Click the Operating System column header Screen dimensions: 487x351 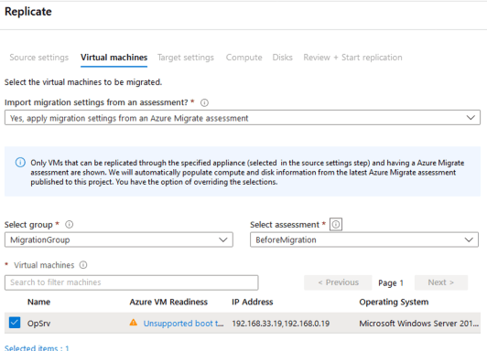click(394, 302)
